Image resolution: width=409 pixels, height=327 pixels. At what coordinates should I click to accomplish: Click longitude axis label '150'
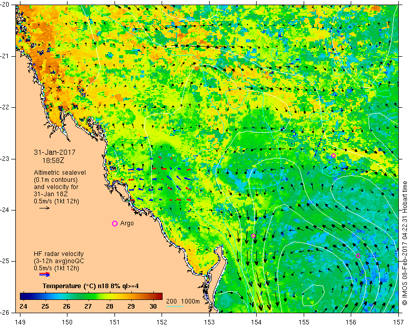tap(67, 322)
